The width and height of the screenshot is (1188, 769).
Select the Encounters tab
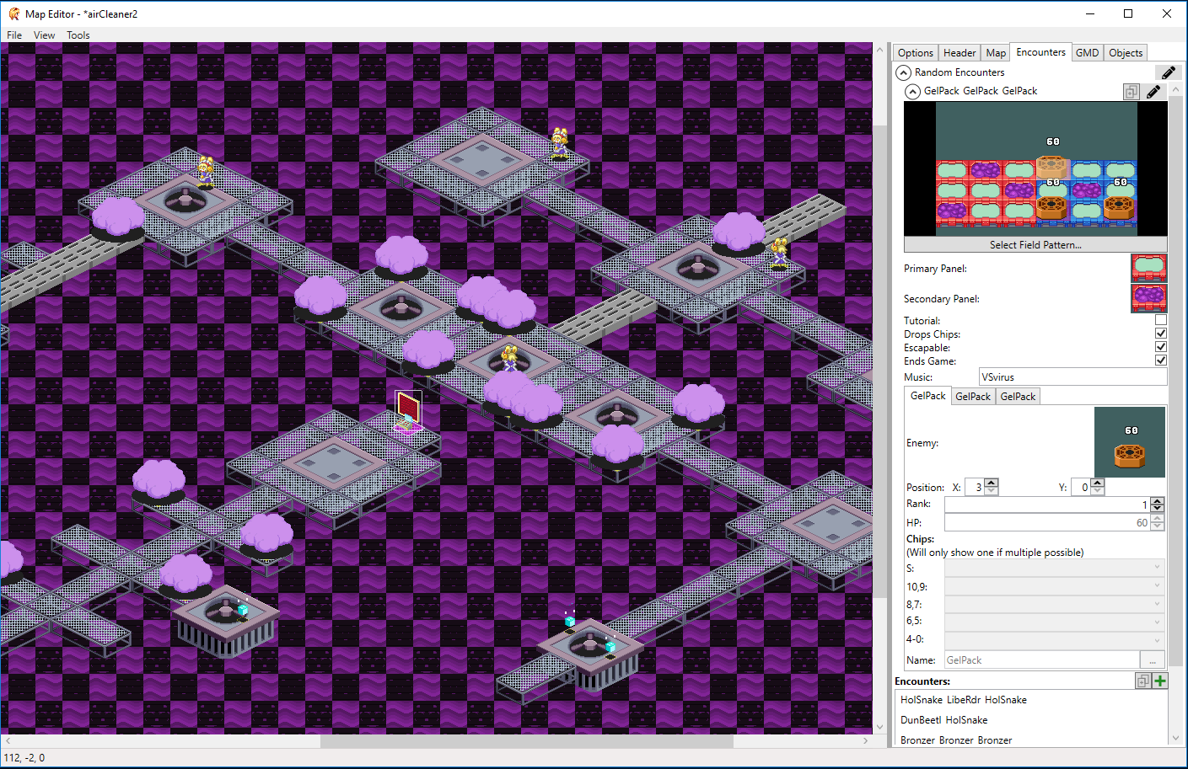point(1041,51)
